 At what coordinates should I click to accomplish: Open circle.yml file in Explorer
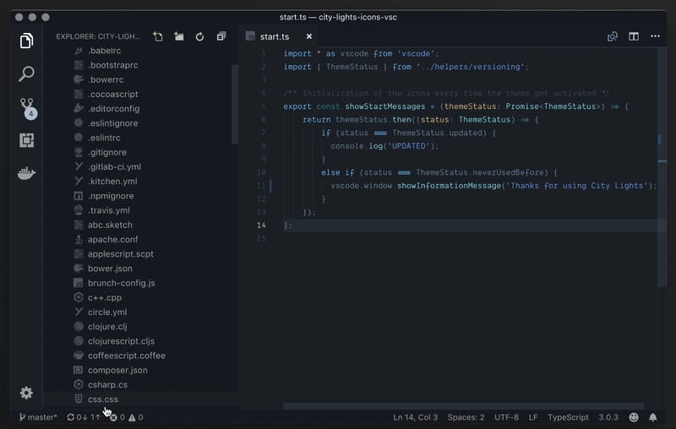140,312
